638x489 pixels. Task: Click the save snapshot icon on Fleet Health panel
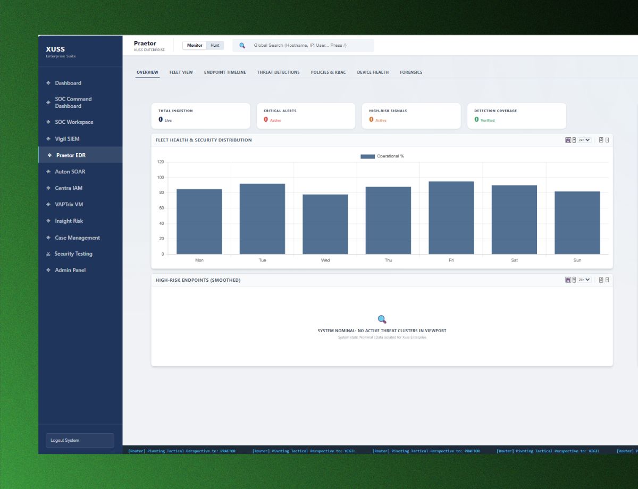[x=568, y=140]
